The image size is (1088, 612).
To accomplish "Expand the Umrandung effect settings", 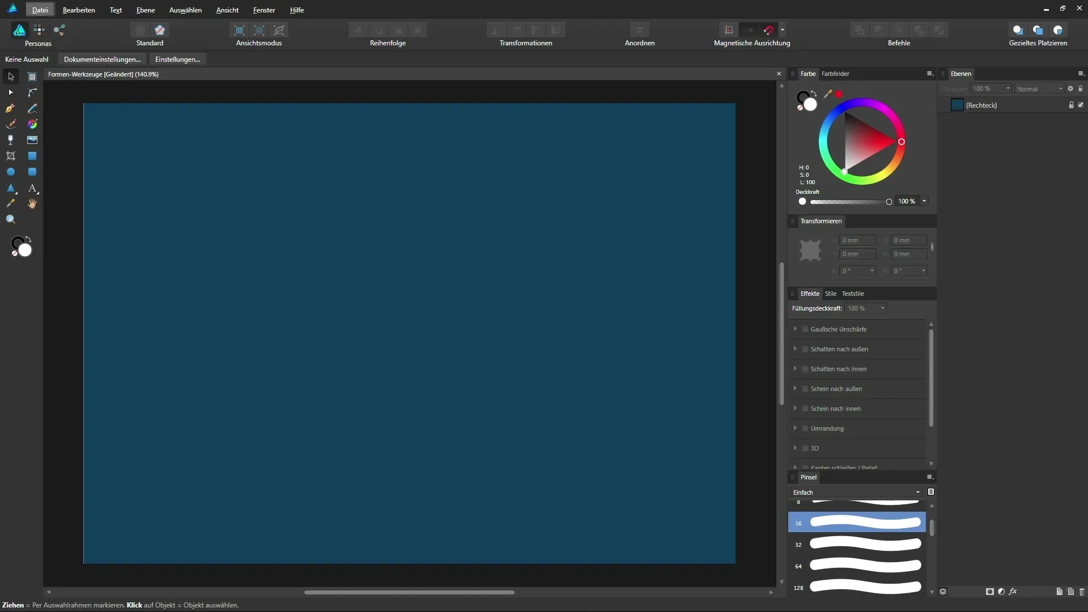I will [795, 428].
